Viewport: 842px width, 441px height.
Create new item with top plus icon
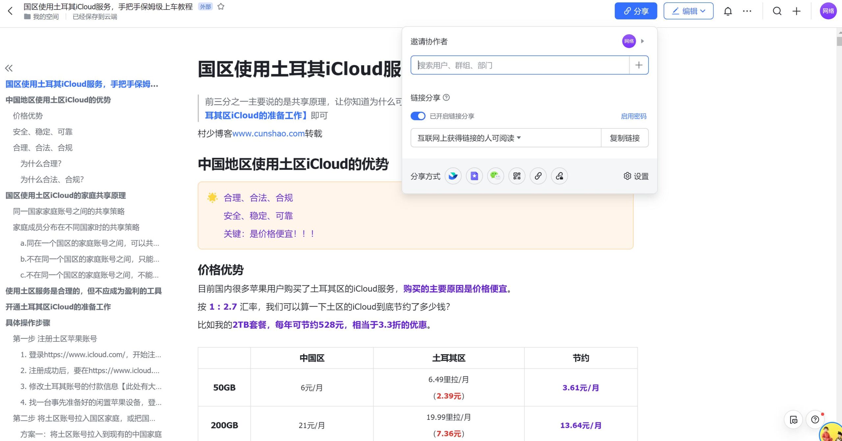tap(796, 11)
